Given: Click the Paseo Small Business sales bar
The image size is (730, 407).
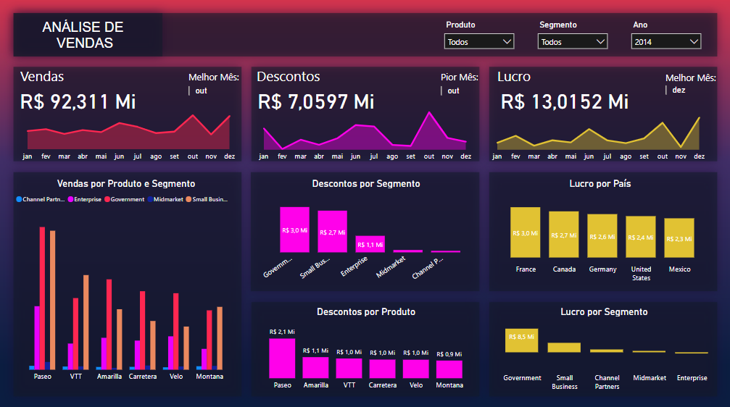Looking at the screenshot, I should [53, 300].
